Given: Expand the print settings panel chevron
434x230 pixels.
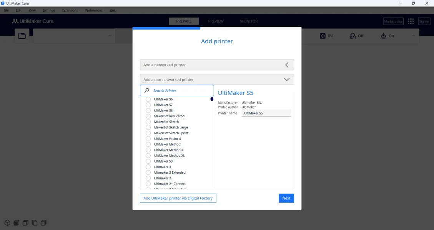Looking at the screenshot, I should [x=414, y=36].
